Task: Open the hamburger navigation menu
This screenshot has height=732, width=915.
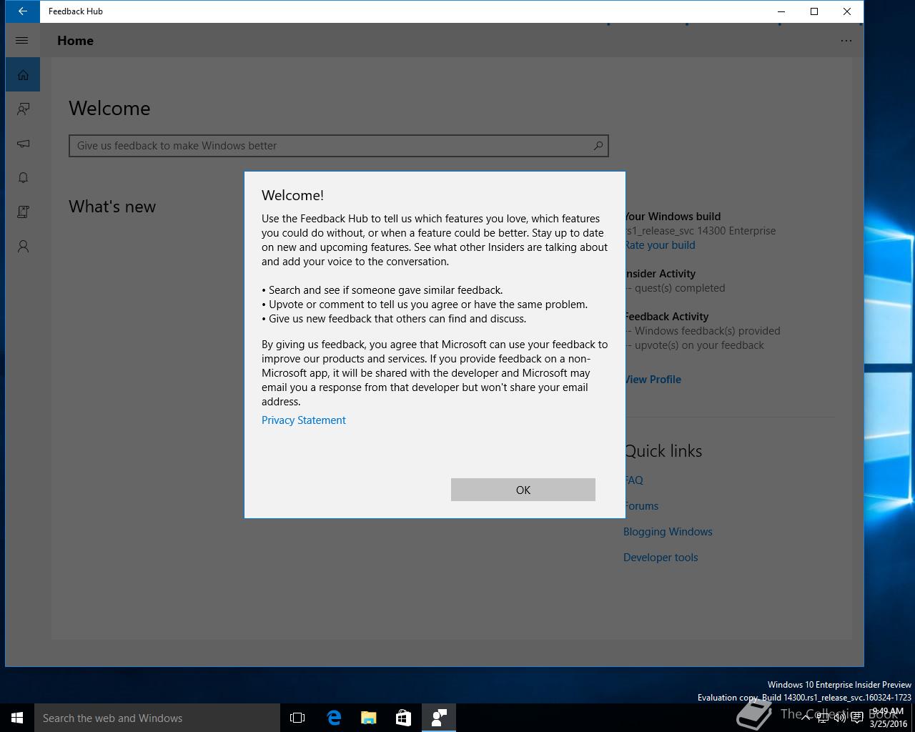Action: (22, 41)
